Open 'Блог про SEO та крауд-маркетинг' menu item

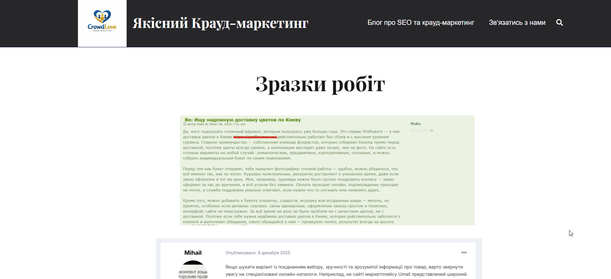coord(421,22)
